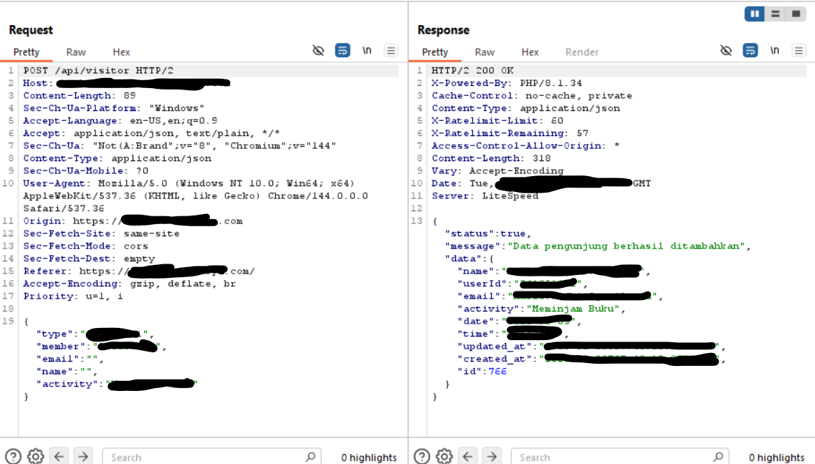
Task: Click the Sec-Ch-Ua-Platform header line
Action: coord(113,108)
